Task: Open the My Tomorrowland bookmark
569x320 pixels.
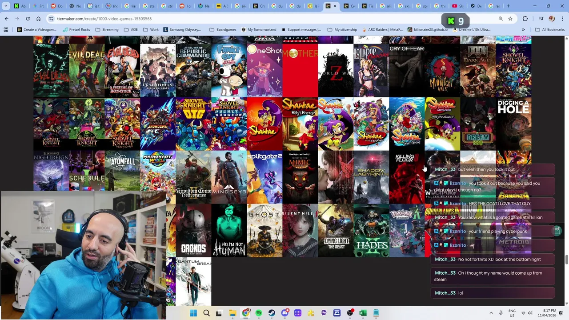Action: (x=259, y=30)
